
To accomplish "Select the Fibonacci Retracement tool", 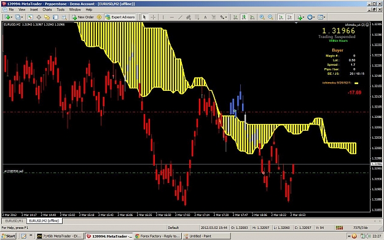I will coord(197,17).
